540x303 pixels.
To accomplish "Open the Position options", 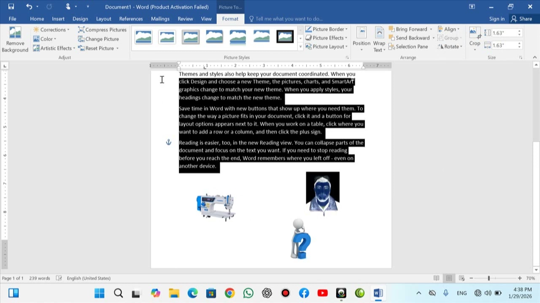I will (362, 40).
